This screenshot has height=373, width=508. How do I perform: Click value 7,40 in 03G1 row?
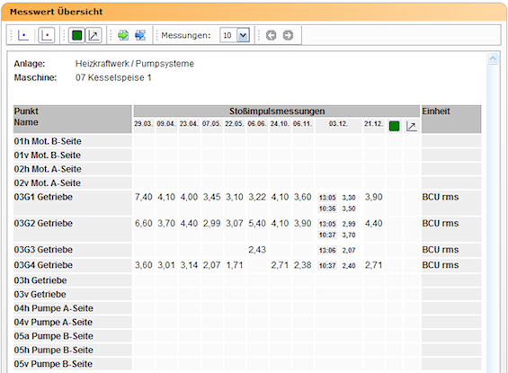(144, 197)
